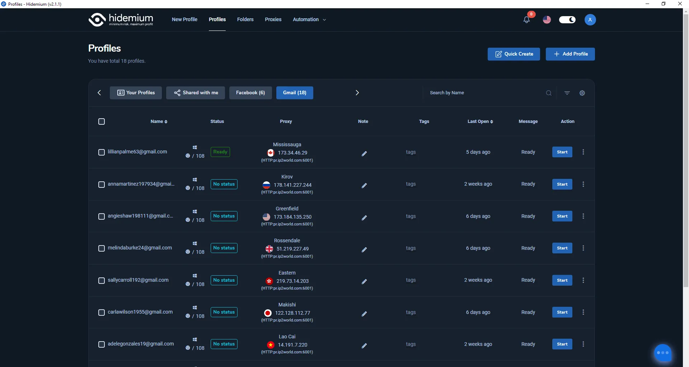Screen dimensions: 689x367
Task: Check the select-all profiles checkbox
Action: tap(102, 121)
